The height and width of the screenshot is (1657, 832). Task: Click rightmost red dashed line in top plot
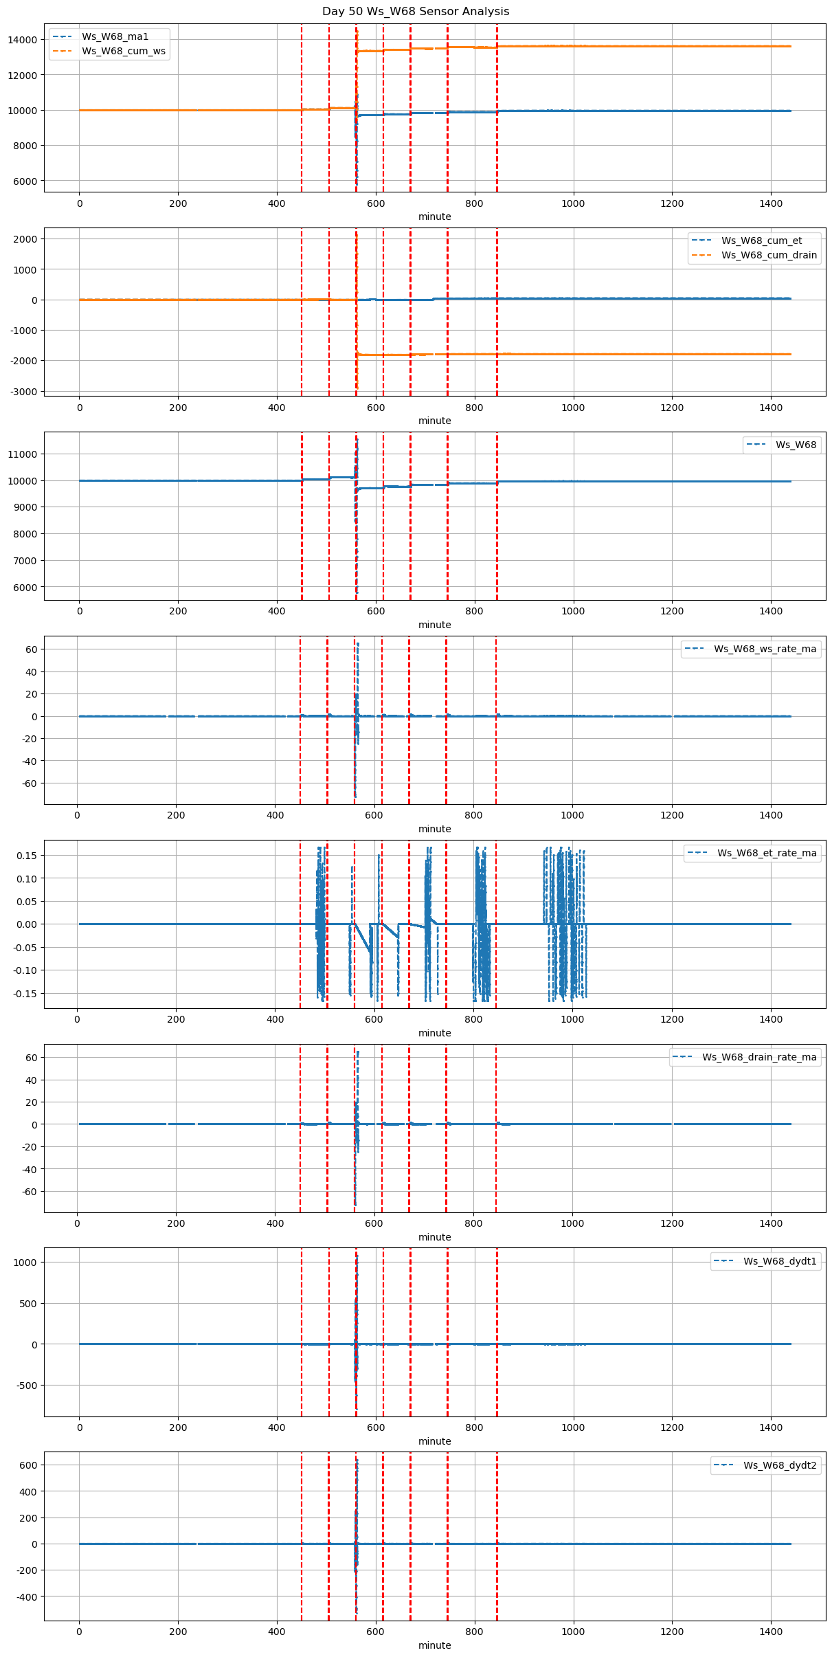(x=497, y=108)
